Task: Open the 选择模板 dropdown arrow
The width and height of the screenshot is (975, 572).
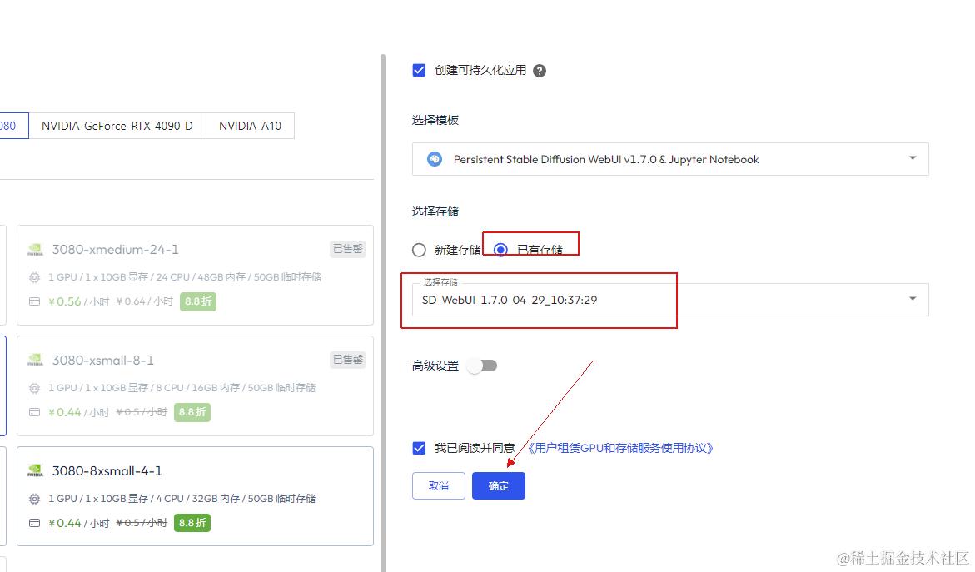Action: (x=913, y=158)
